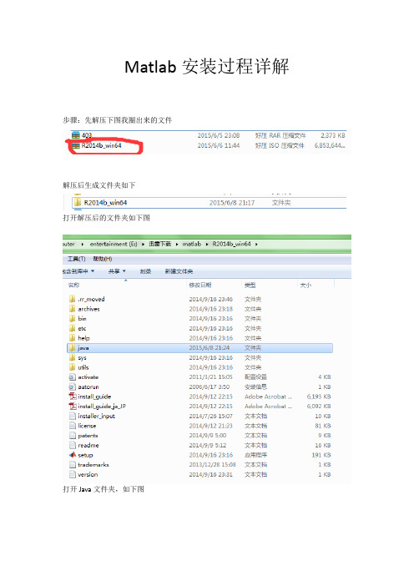Expand the arrow after matlab breadcrumb
This screenshot has width=414, height=586.
pyautogui.click(x=207, y=245)
